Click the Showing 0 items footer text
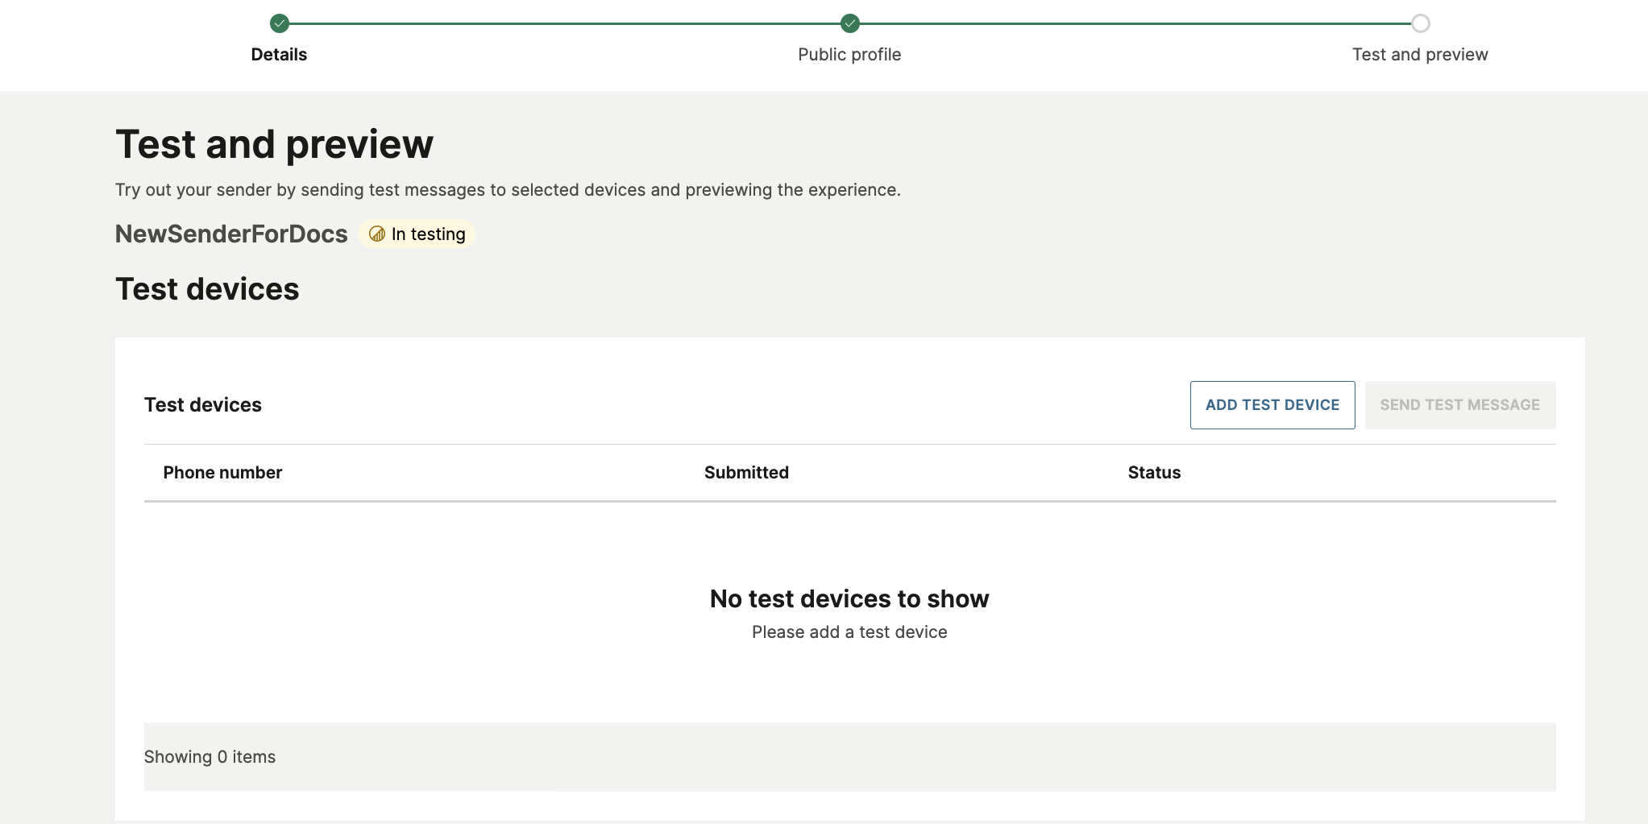The width and height of the screenshot is (1648, 824). (210, 756)
